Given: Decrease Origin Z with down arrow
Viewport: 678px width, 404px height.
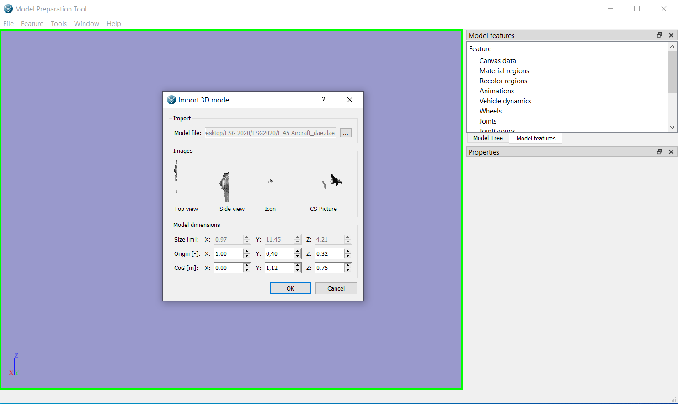Looking at the screenshot, I should 348,256.
